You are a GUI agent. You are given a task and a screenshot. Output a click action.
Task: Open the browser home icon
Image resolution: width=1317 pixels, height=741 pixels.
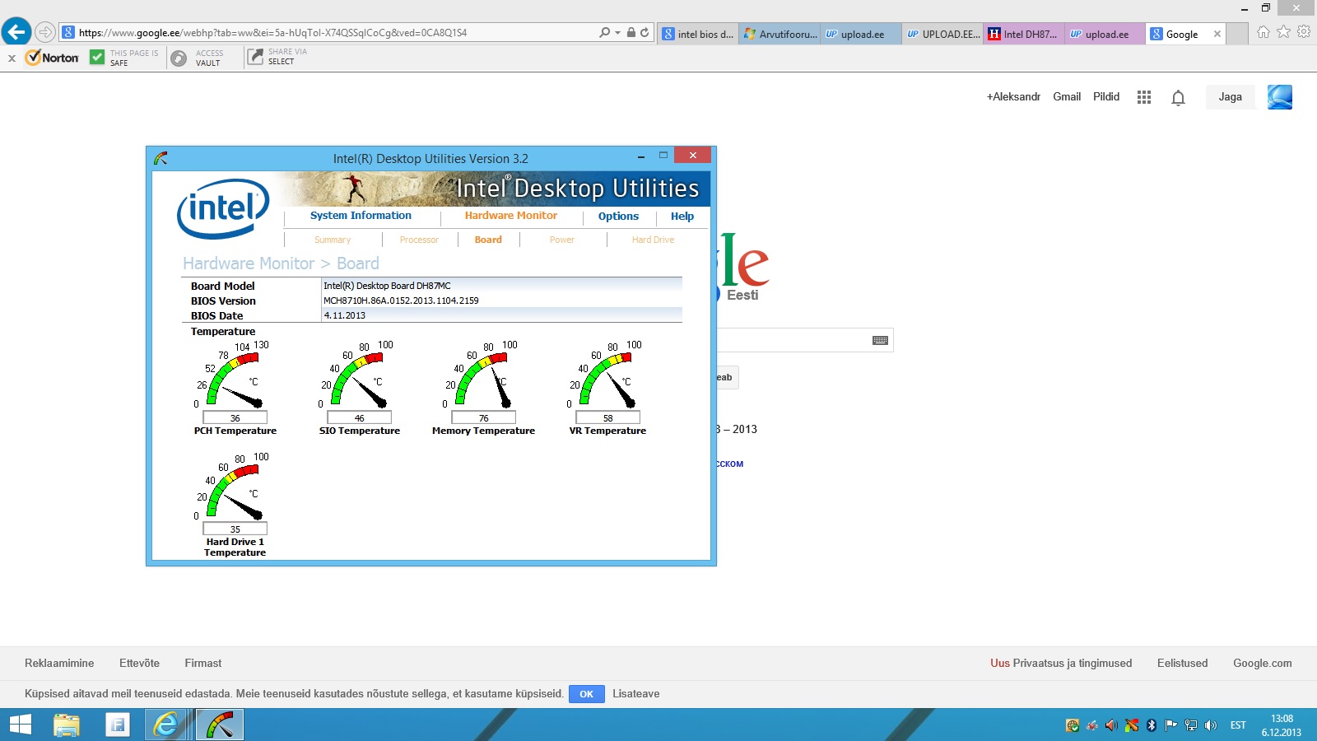(1263, 32)
